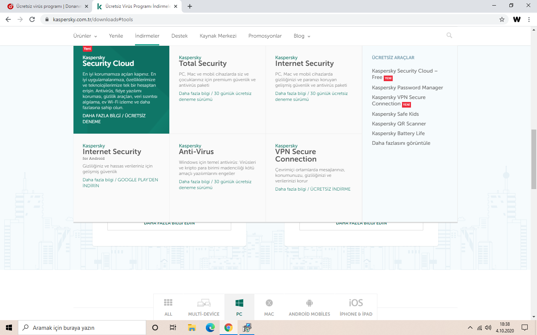This screenshot has width=537, height=335.
Task: Reload the Kaspersky page
Action: [32, 19]
